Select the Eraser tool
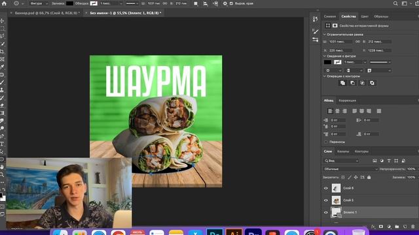 point(2,106)
